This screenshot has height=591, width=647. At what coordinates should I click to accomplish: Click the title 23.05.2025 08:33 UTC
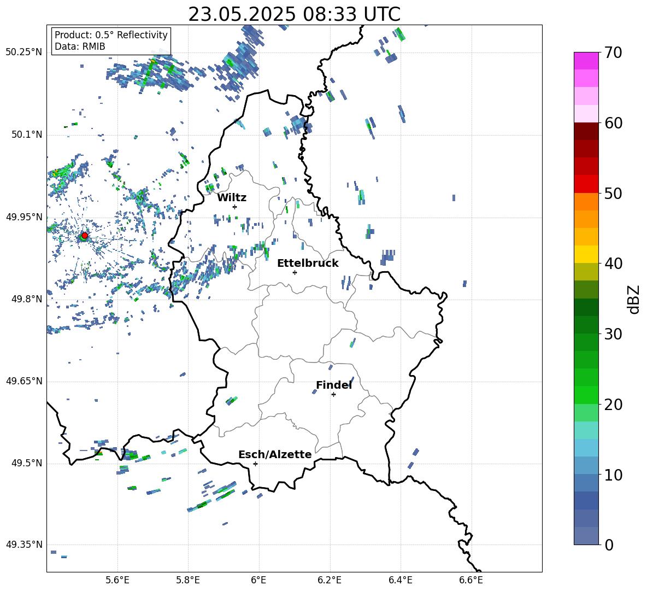tap(294, 14)
